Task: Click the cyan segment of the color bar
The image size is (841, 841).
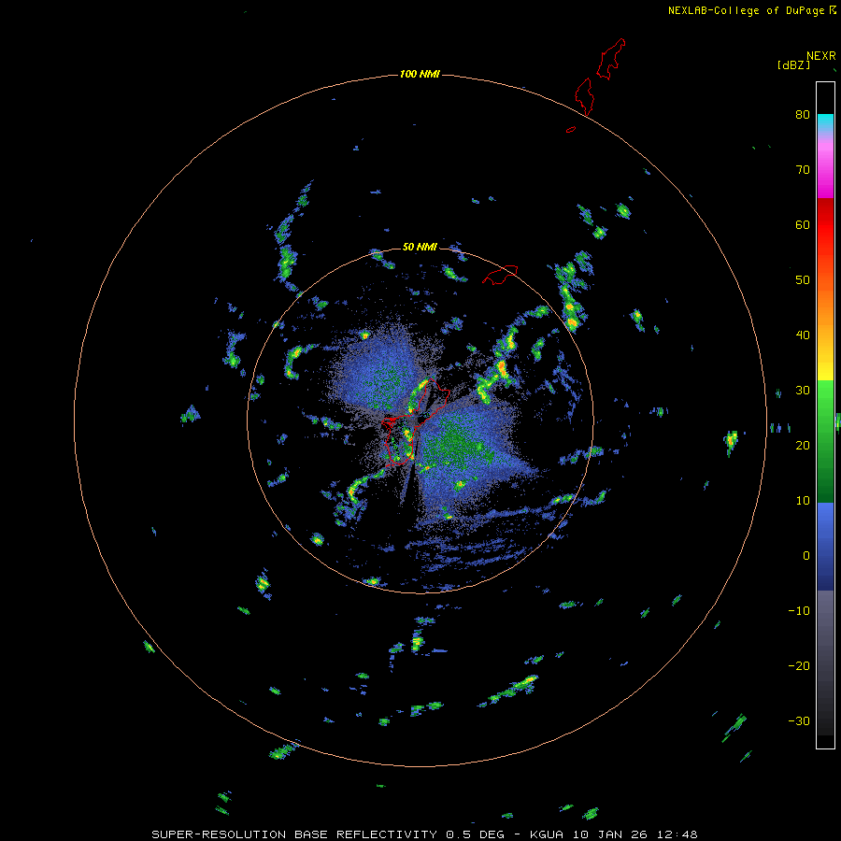Action: click(825, 121)
